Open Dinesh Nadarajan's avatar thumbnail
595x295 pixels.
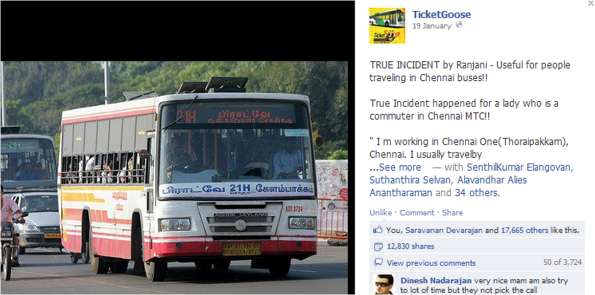[383, 284]
